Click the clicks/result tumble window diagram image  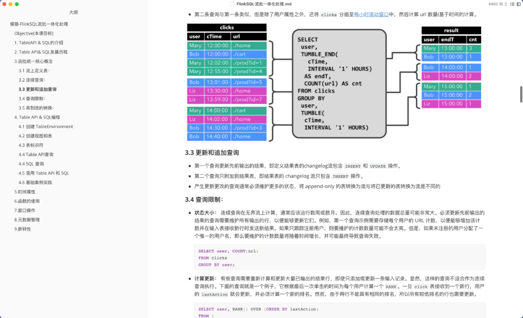[334, 83]
